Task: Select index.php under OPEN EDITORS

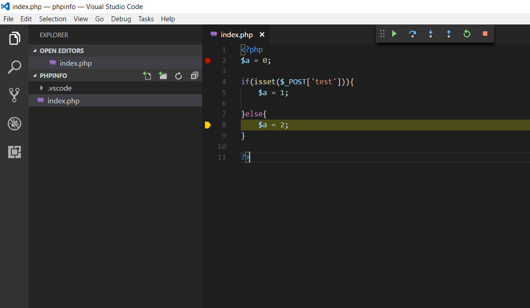Action: point(115,63)
